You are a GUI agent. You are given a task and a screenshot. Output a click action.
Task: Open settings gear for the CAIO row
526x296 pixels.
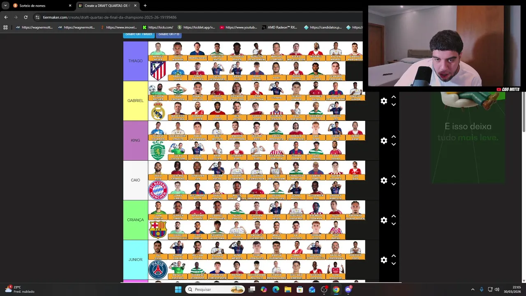point(384,180)
